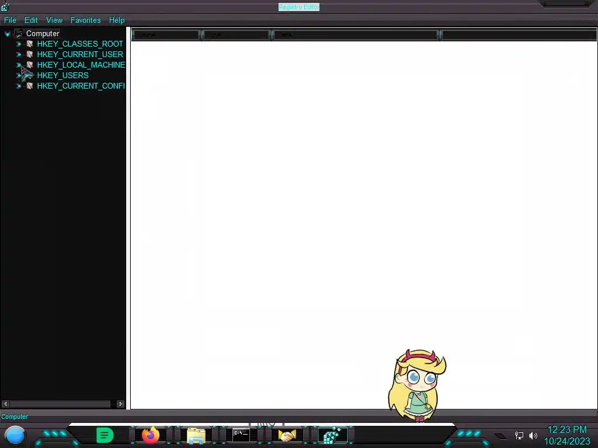This screenshot has height=448, width=598.
Task: Click the HKEY_CURRENT_CONFIG key folder icon
Action: click(29, 86)
